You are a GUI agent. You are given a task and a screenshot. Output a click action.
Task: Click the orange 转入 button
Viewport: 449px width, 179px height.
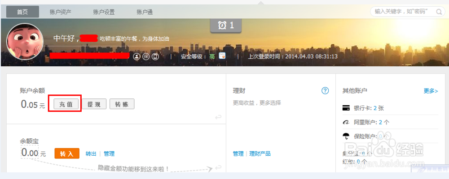pyautogui.click(x=67, y=153)
